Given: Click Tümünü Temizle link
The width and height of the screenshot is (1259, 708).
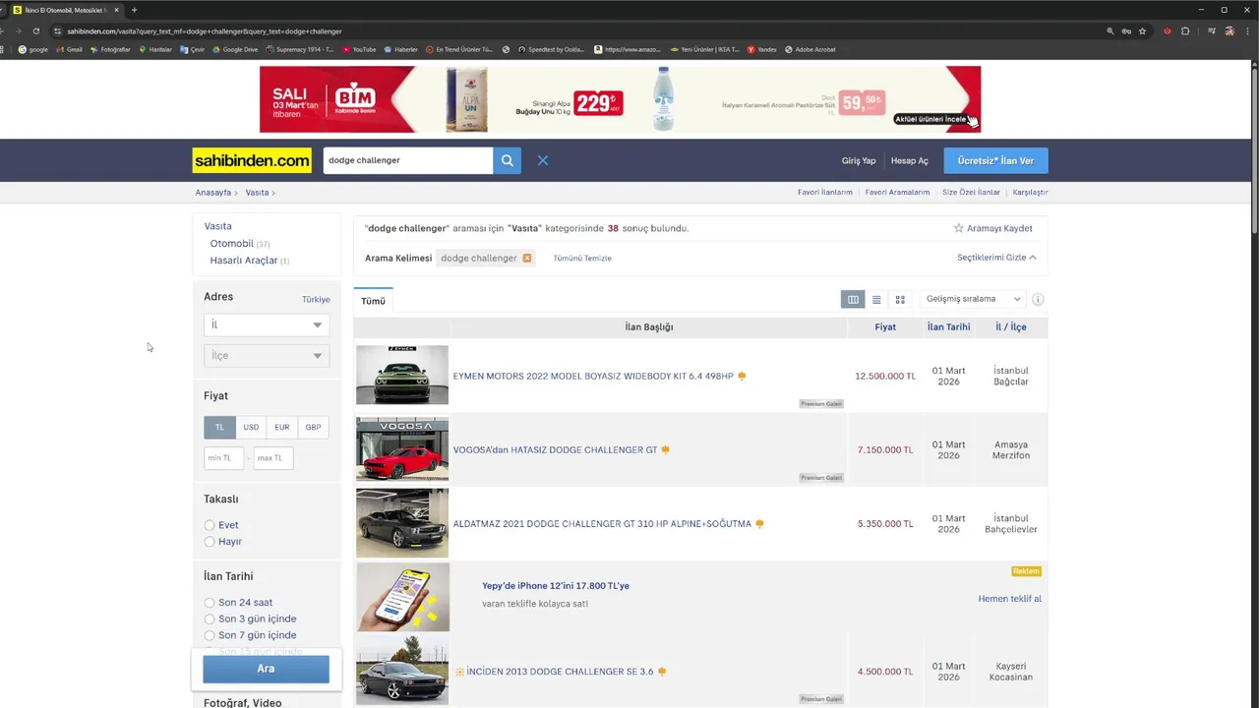Looking at the screenshot, I should [x=582, y=259].
